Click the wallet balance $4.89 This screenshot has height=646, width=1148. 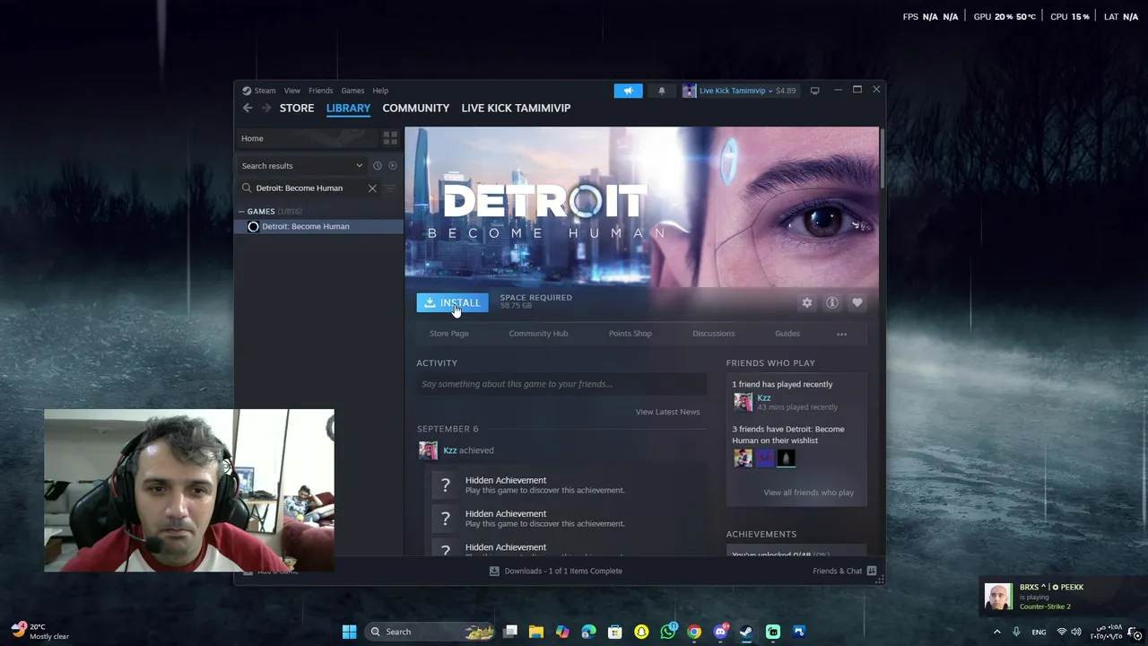pos(786,91)
